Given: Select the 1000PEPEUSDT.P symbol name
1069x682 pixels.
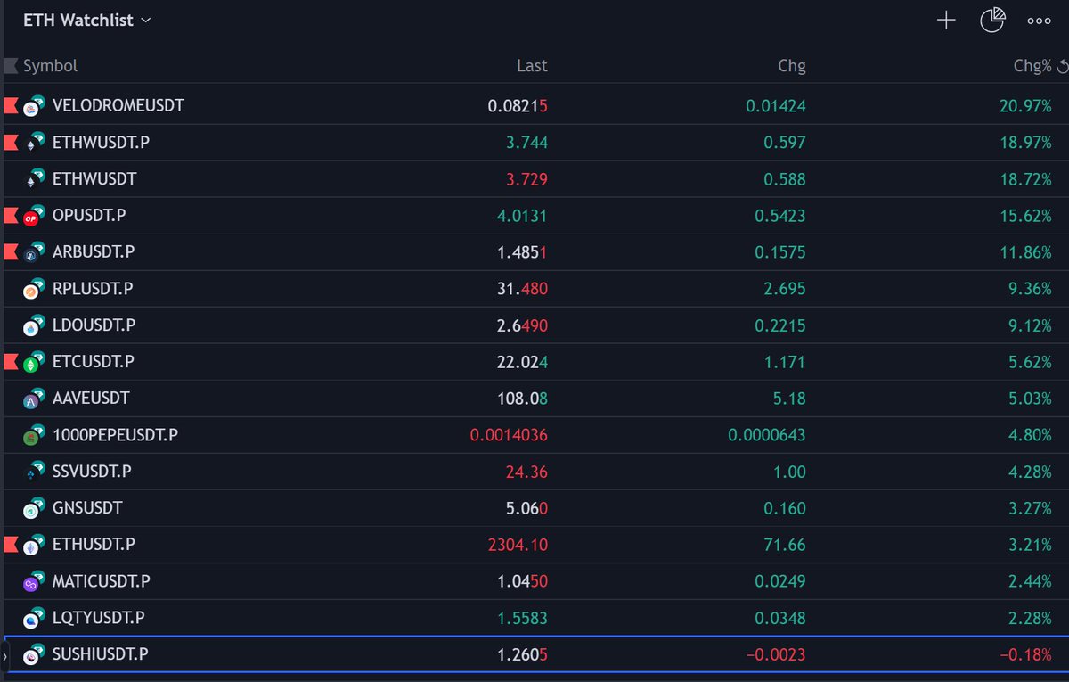Looking at the screenshot, I should pyautogui.click(x=115, y=434).
